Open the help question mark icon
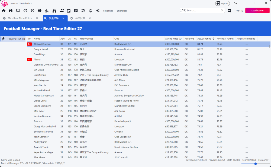Screen dimensions: 271x167 pyautogui.click(x=40, y=11)
